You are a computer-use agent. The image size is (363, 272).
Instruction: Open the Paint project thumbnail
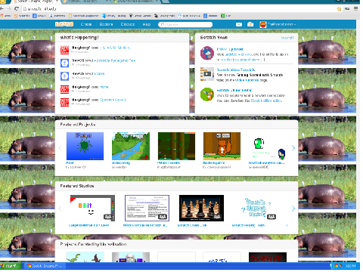[x=85, y=146]
